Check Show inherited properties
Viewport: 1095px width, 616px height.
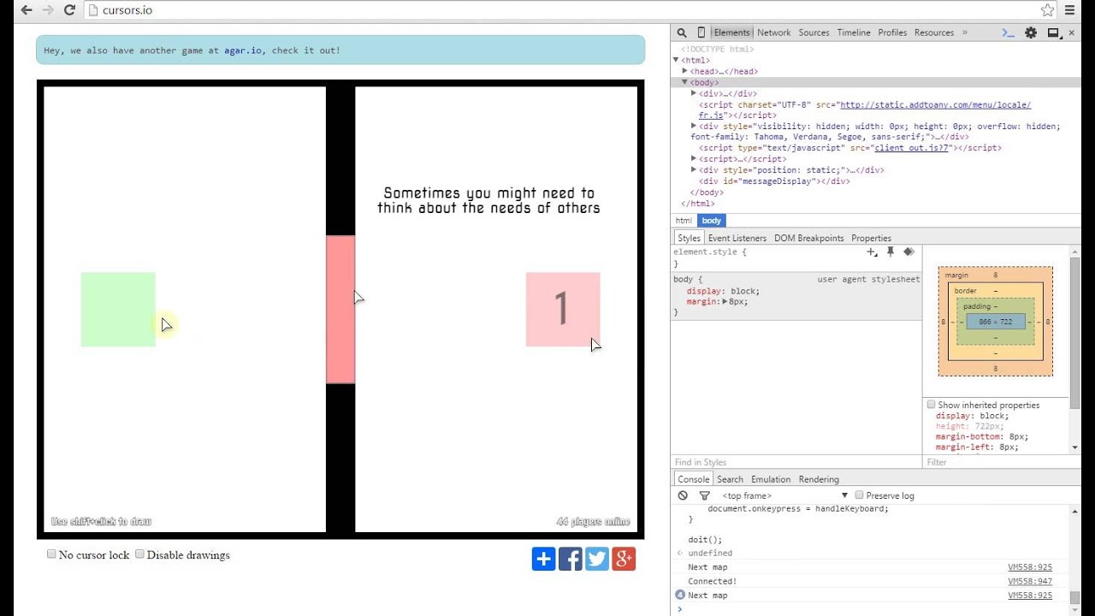[931, 405]
